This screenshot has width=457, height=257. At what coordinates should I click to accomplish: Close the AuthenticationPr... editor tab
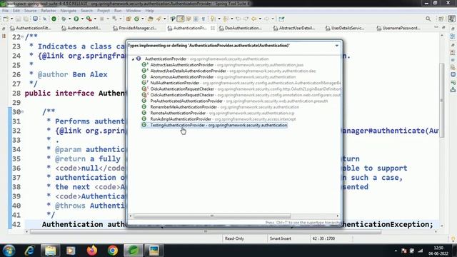pyautogui.click(x=213, y=29)
